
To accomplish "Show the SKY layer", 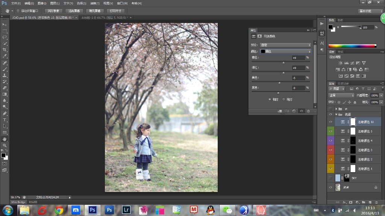I will (330, 178).
